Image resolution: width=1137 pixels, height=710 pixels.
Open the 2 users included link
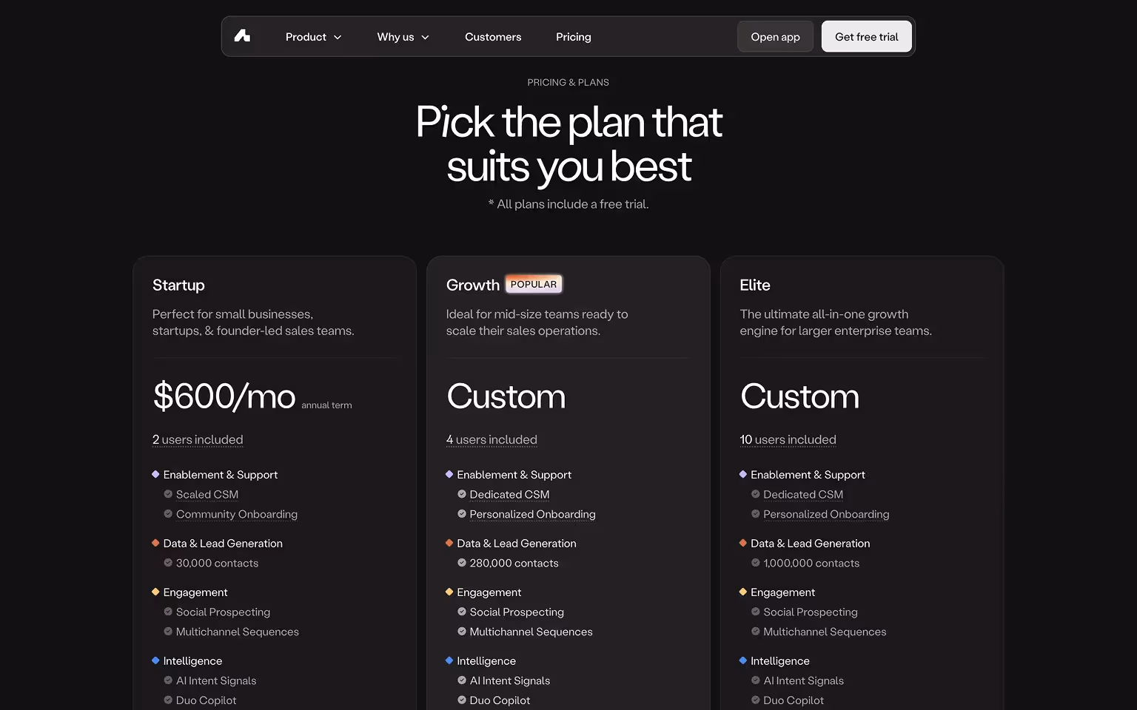coord(197,439)
